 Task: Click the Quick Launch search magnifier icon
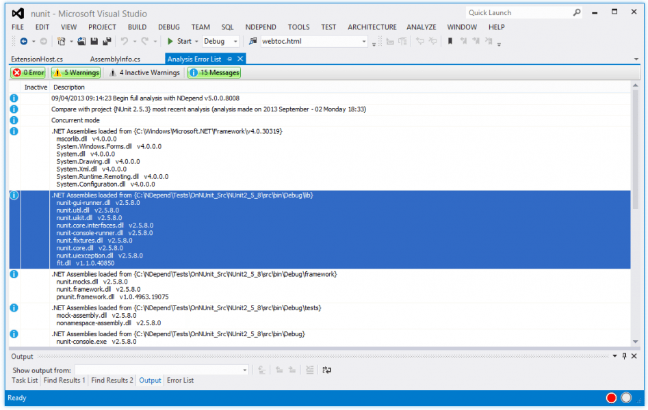(x=577, y=12)
